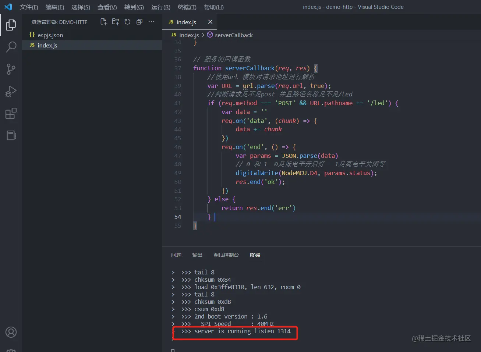
Task: Click the 资源管理器: DEMO-HTTP panel title
Action: click(x=59, y=22)
